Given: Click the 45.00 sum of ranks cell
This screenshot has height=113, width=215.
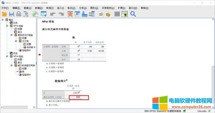Looking at the screenshot, I should click(100, 51).
